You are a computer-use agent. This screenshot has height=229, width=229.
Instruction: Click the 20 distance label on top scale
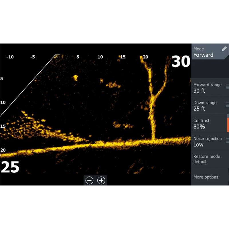click(145, 57)
